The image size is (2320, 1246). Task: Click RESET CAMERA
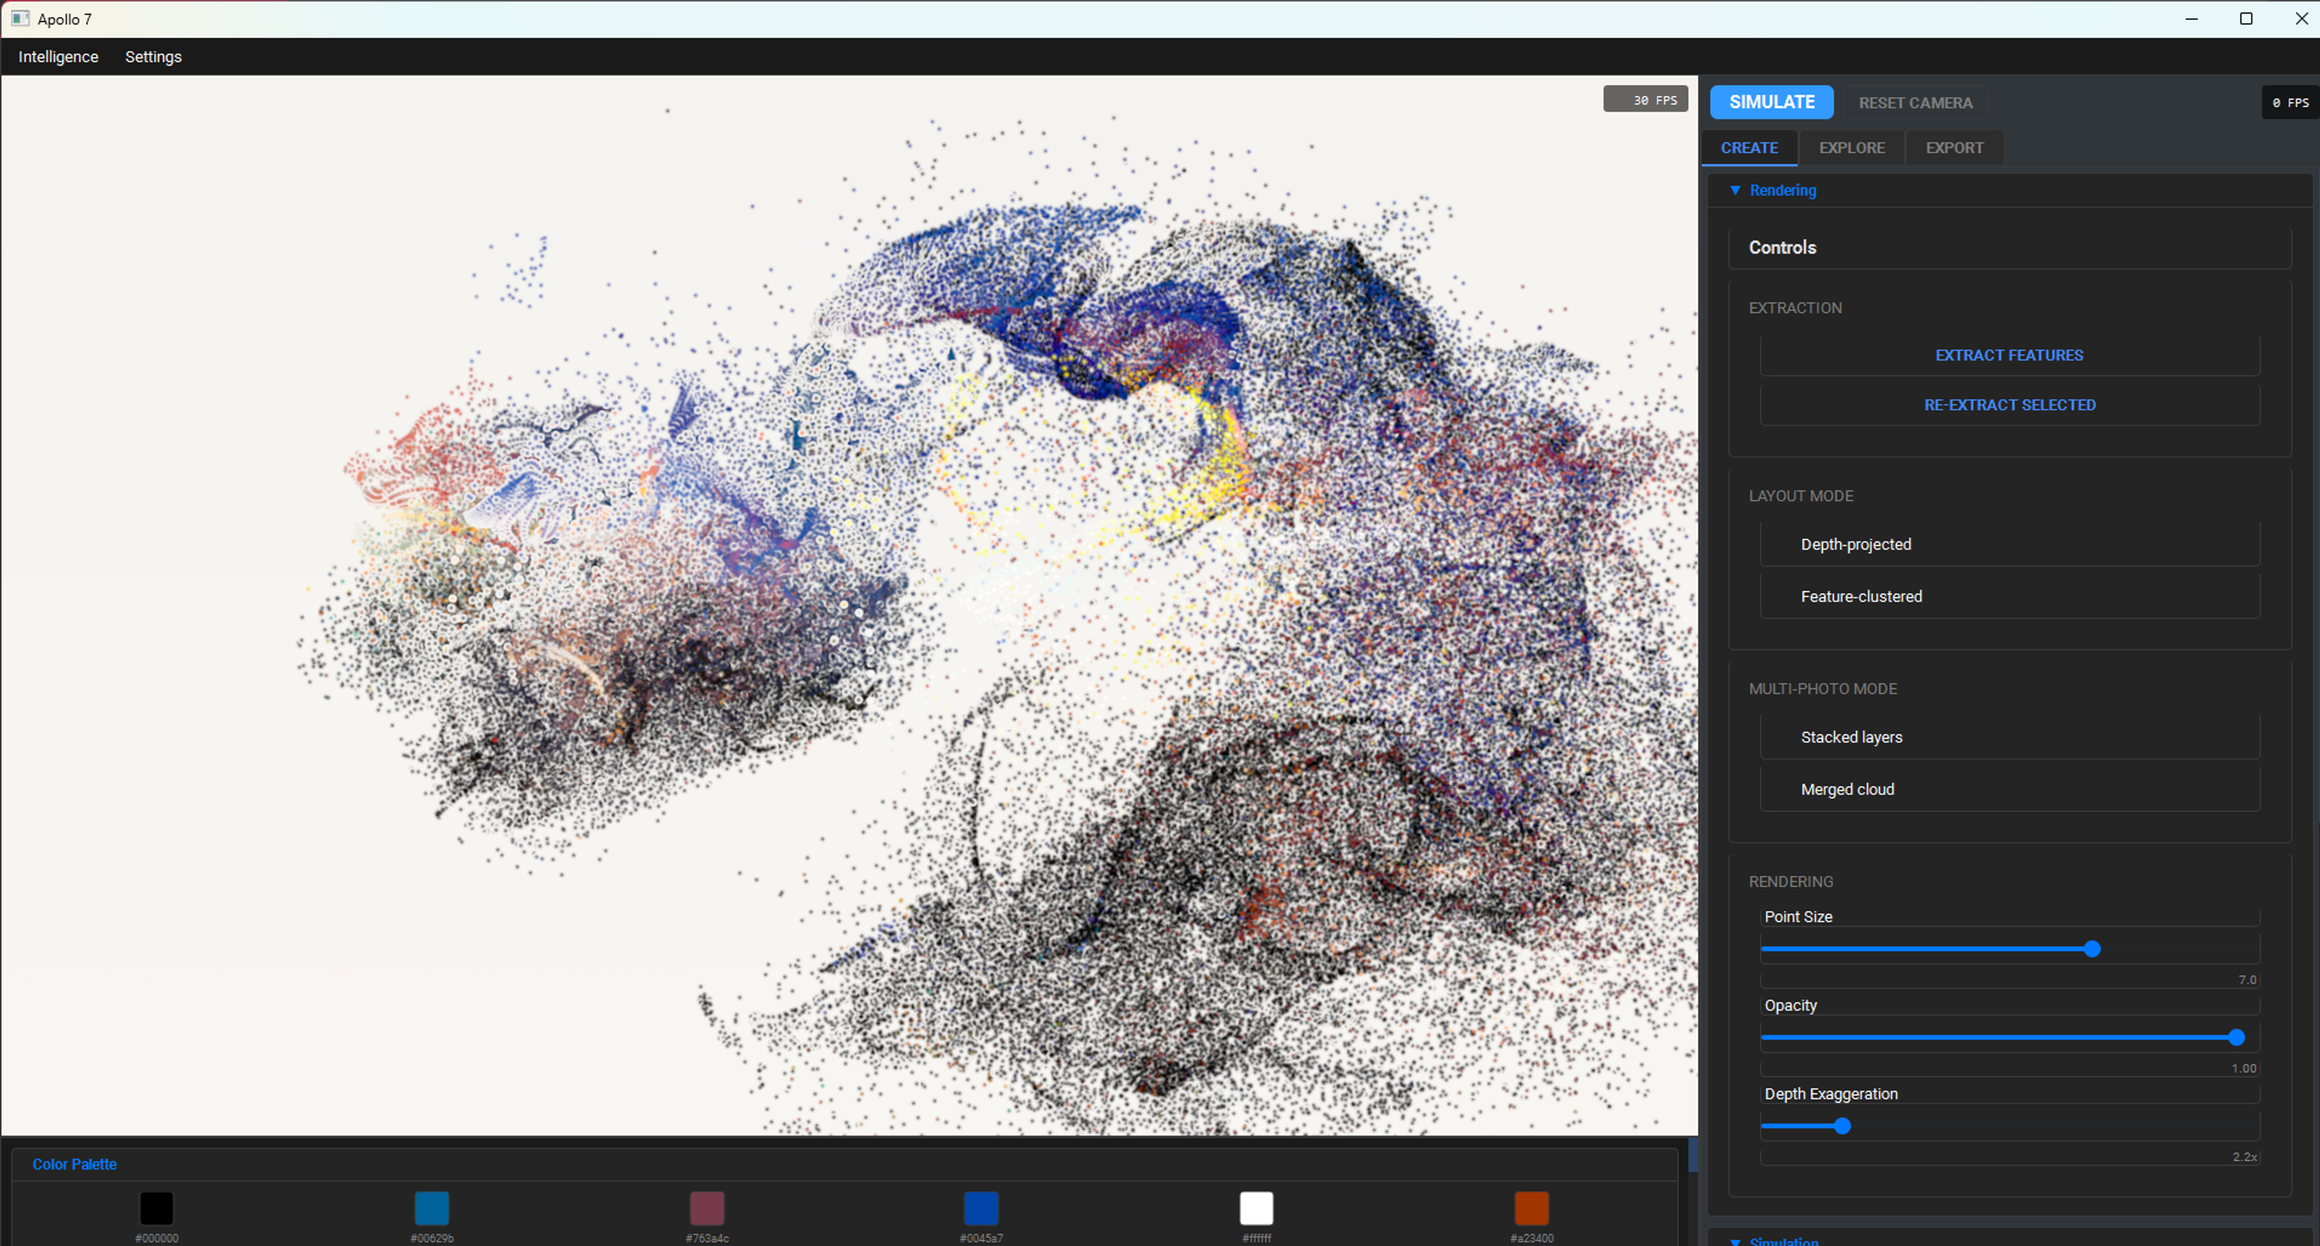[1916, 103]
